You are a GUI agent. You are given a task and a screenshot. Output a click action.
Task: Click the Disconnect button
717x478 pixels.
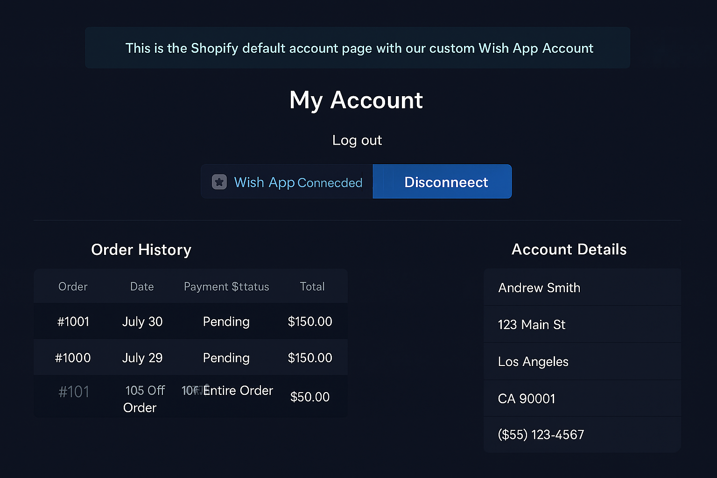(442, 182)
